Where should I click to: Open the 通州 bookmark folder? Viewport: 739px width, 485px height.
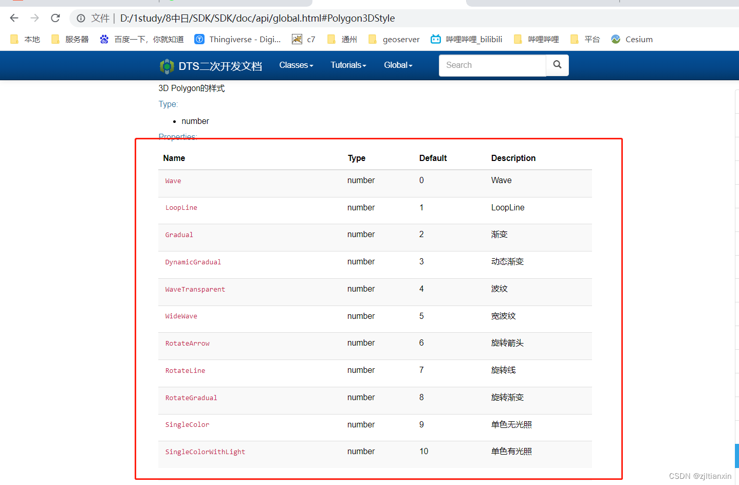pos(342,39)
